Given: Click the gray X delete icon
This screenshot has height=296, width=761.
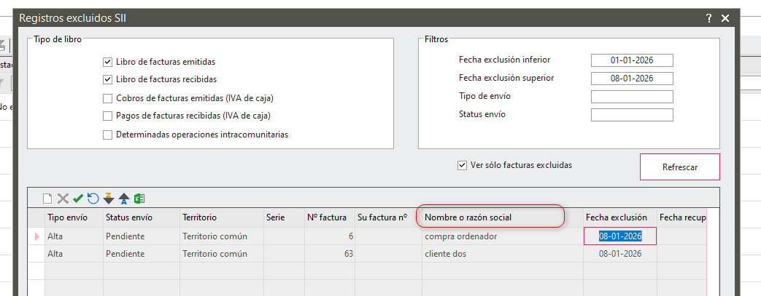Looking at the screenshot, I should (x=63, y=199).
